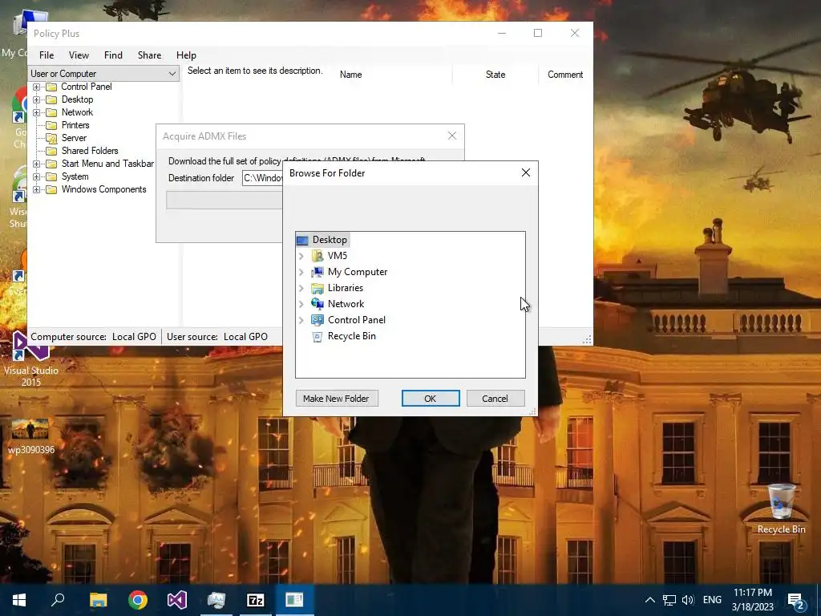Open Google Chrome from the taskbar
Image resolution: width=821 pixels, height=616 pixels.
[138, 600]
